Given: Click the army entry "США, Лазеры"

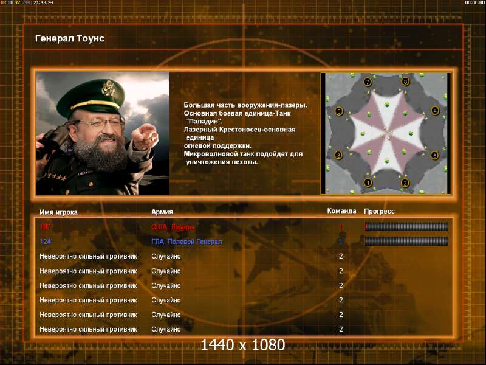Looking at the screenshot, I should (x=173, y=227).
